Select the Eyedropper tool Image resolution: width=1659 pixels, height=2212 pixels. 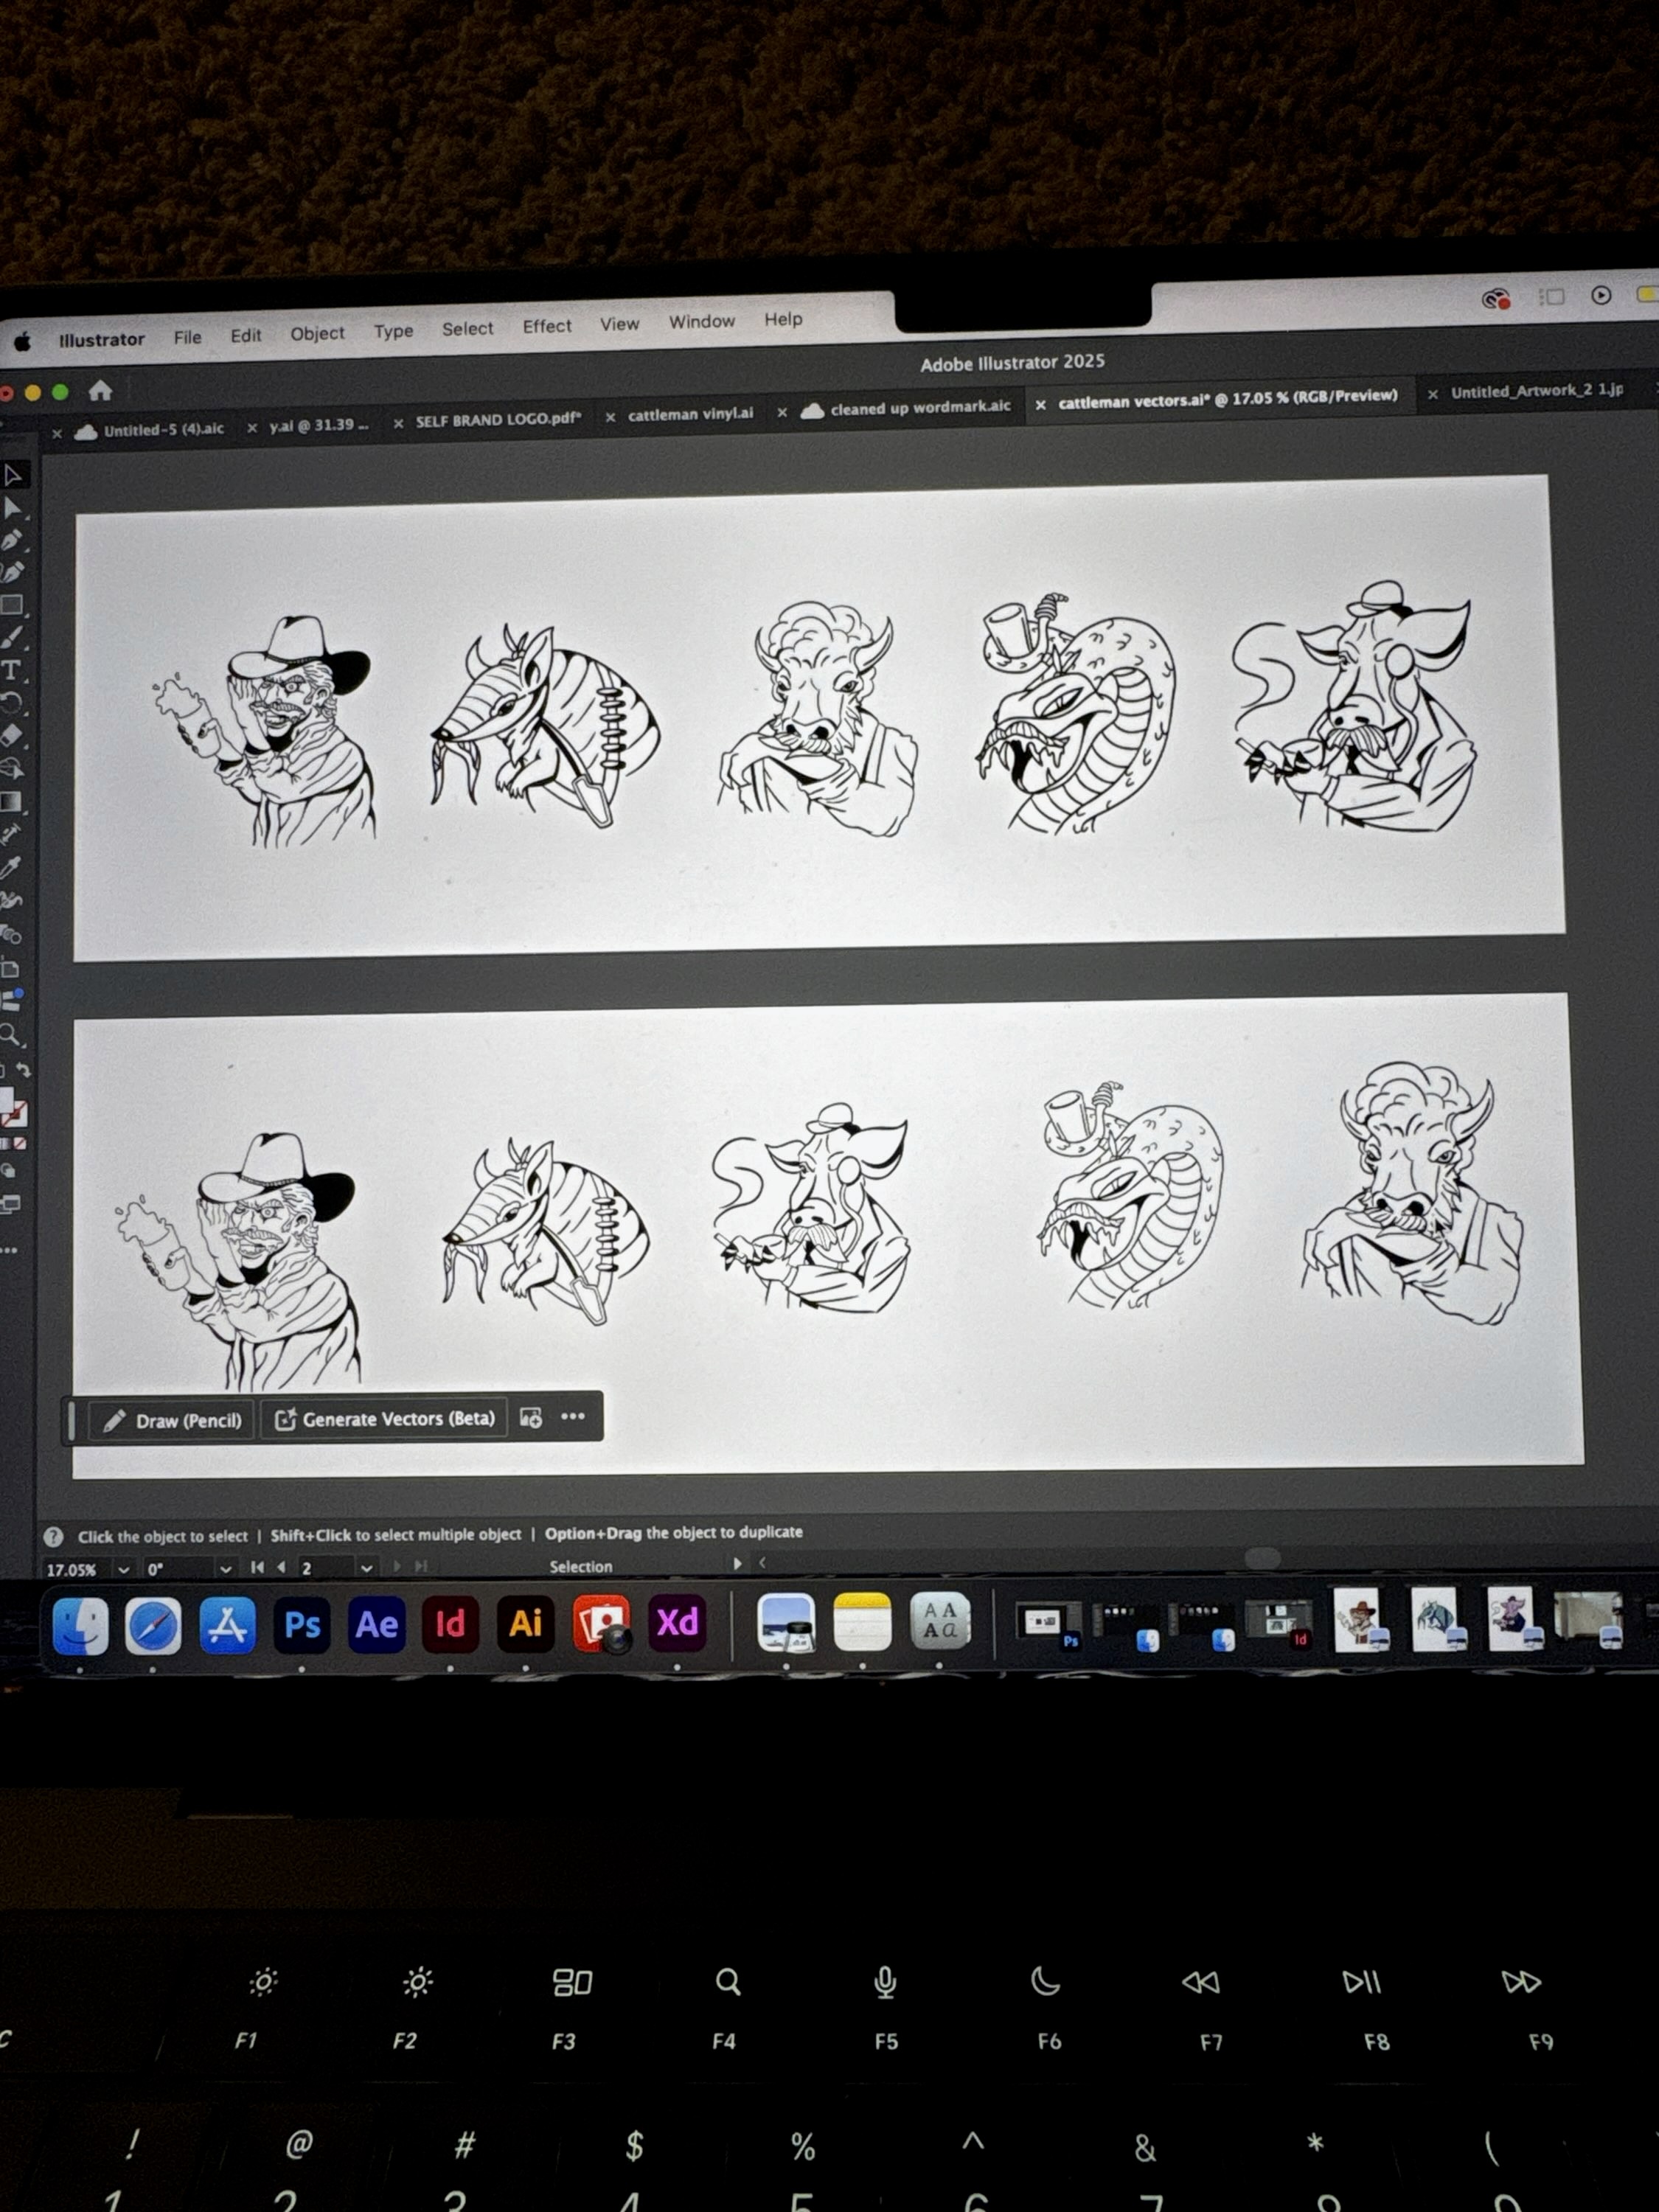pyautogui.click(x=11, y=867)
